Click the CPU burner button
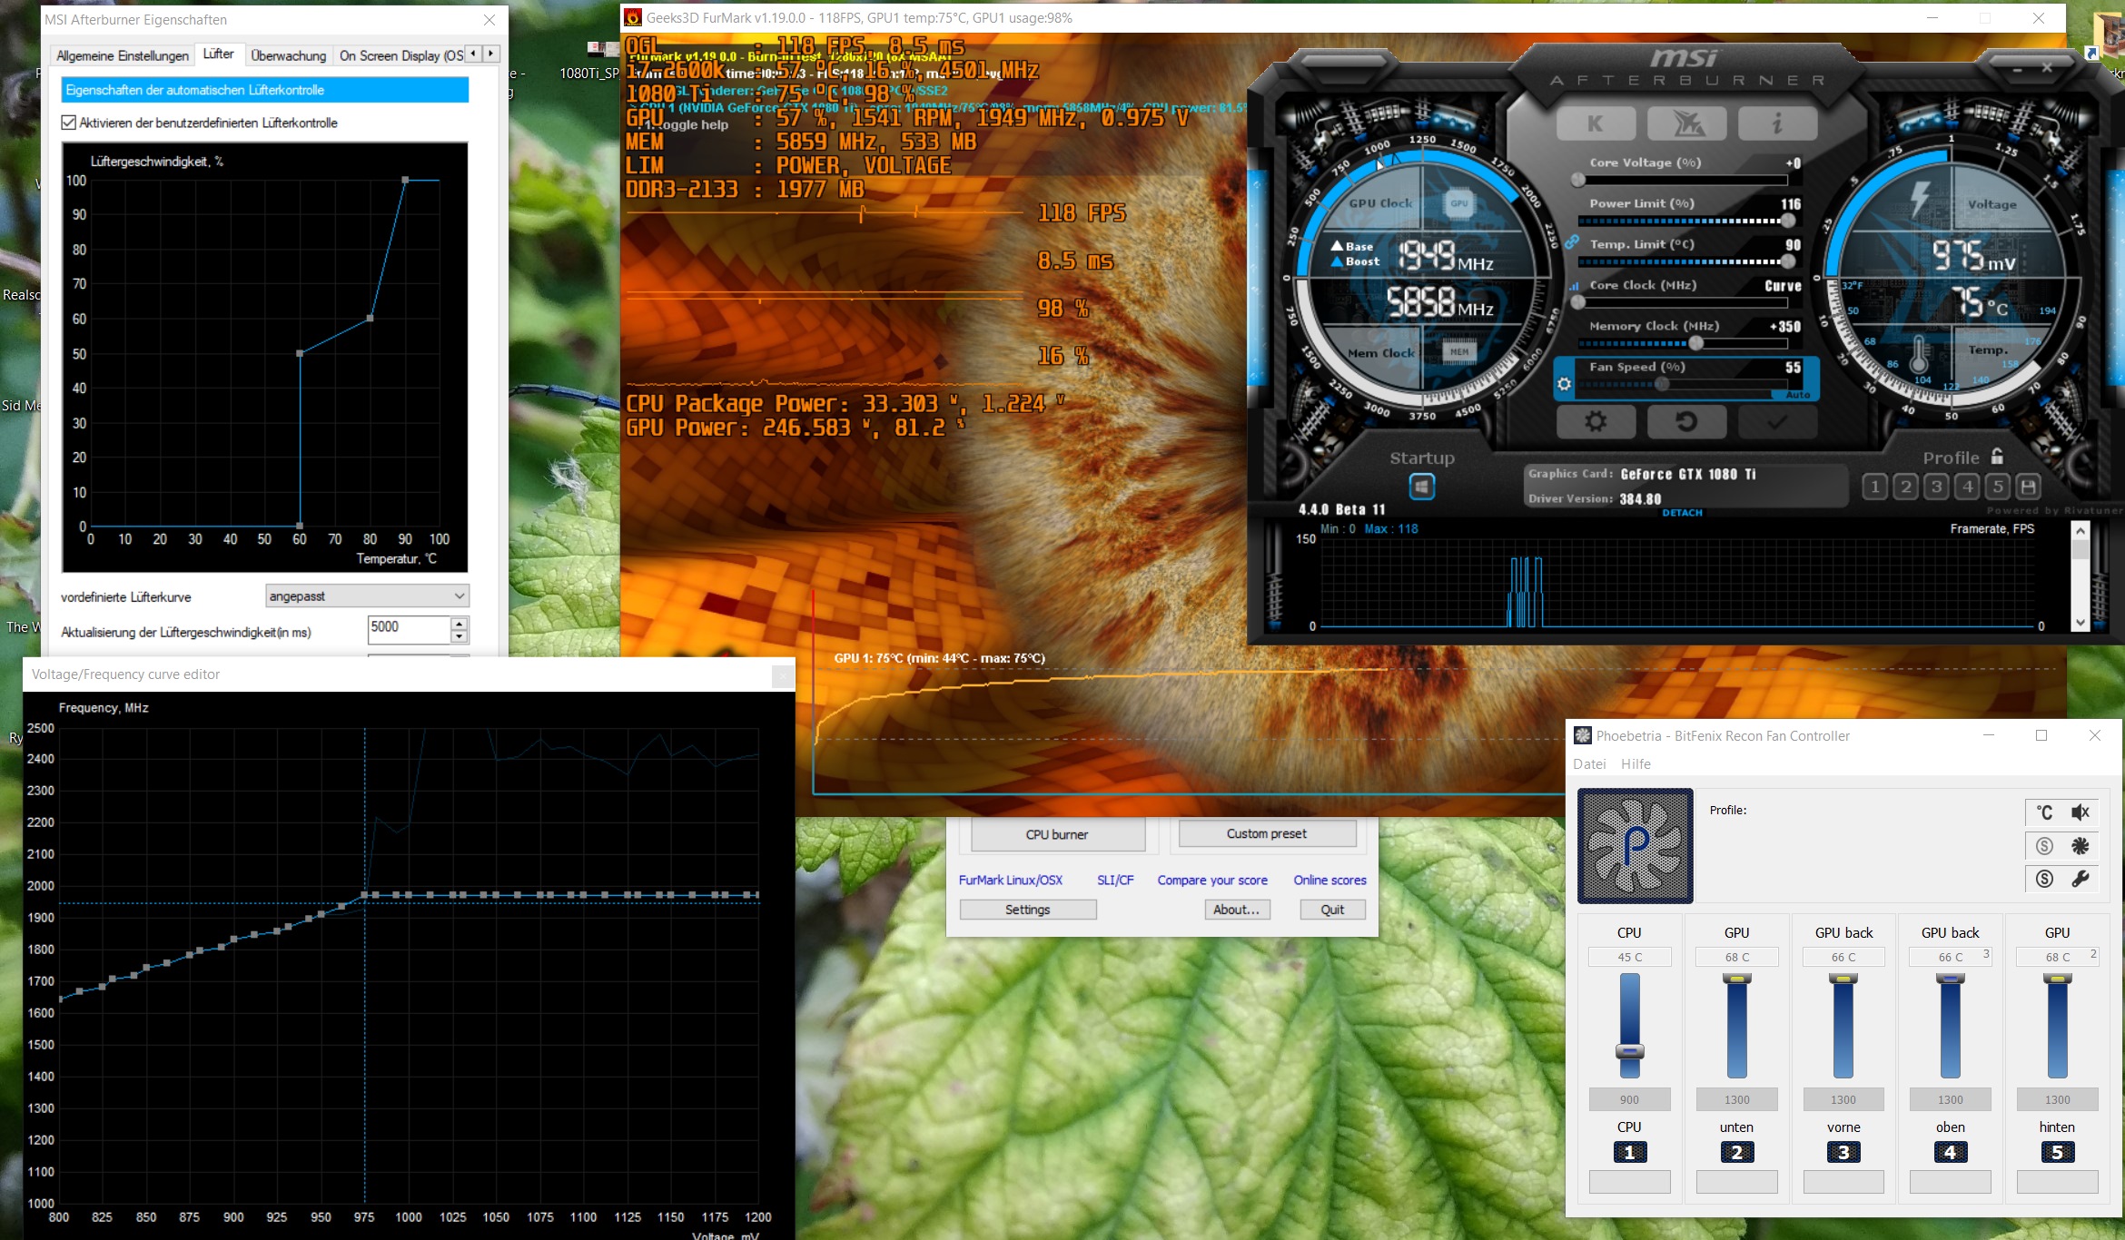Viewport: 2125px width, 1240px height. (1057, 834)
